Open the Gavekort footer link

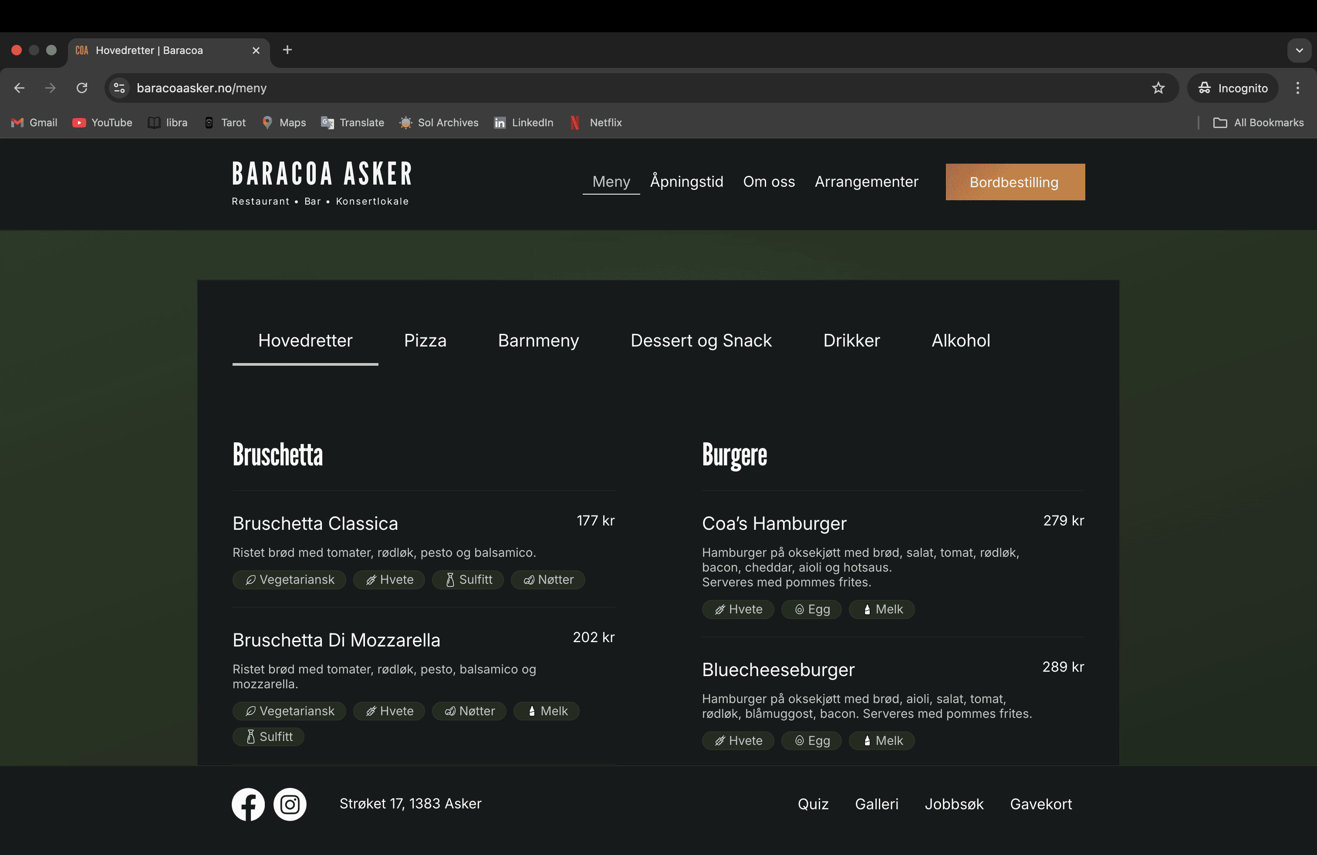click(x=1040, y=804)
